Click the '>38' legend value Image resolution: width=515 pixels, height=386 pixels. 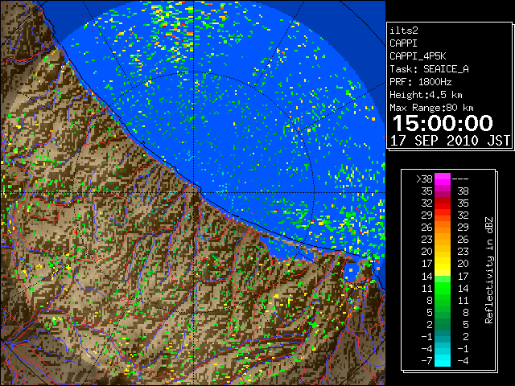424,179
